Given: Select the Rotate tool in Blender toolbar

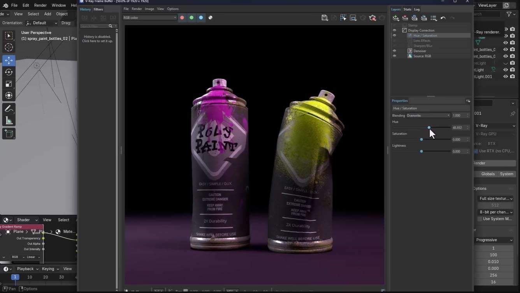Looking at the screenshot, I should pyautogui.click(x=9, y=72).
